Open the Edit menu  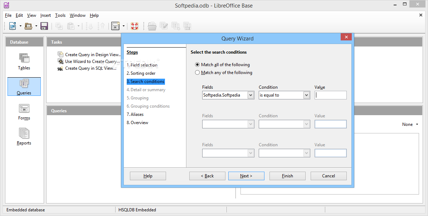tap(19, 15)
